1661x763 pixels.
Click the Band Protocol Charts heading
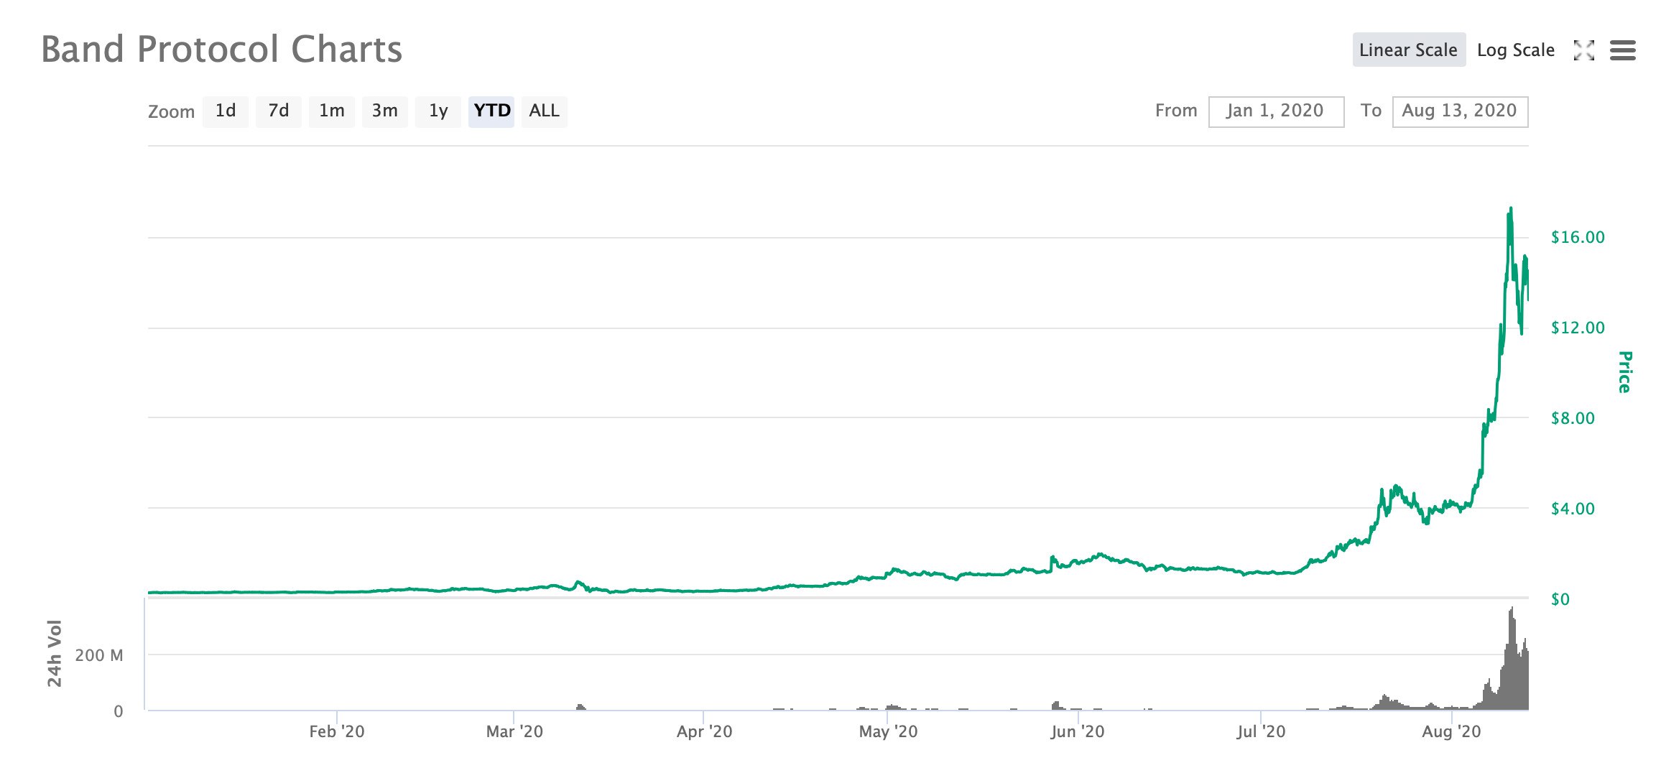(x=222, y=50)
